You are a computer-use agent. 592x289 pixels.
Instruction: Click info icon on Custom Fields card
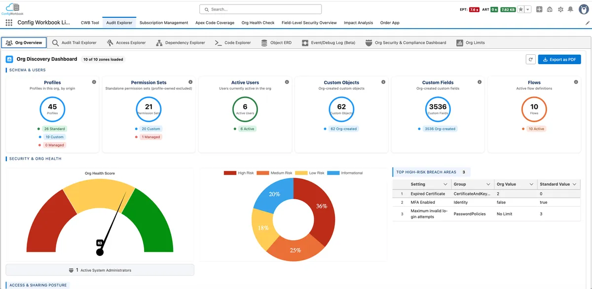click(x=480, y=82)
